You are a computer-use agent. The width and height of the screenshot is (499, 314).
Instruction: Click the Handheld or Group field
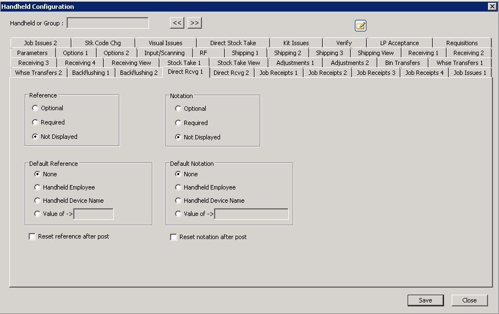(108, 23)
